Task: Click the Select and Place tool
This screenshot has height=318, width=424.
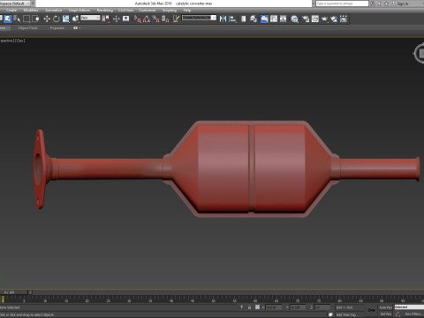Action: (75, 19)
